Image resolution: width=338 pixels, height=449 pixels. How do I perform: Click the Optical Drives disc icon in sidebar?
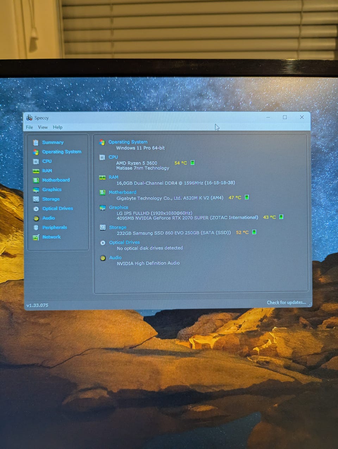pyautogui.click(x=36, y=209)
